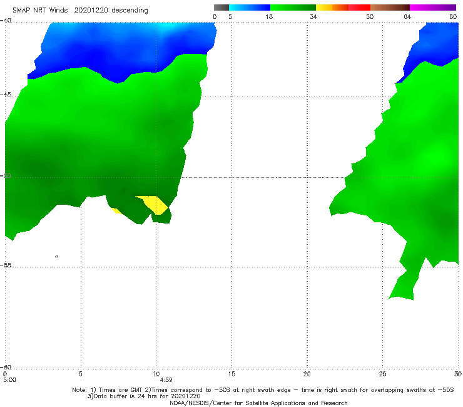Click the swath time label '5:00'
Image resolution: width=463 pixels, height=407 pixels.
tap(9, 380)
